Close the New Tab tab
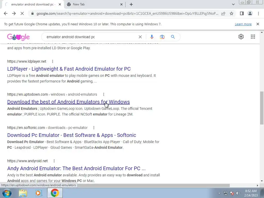Viewport: 264px width, 198px height. (121, 5)
